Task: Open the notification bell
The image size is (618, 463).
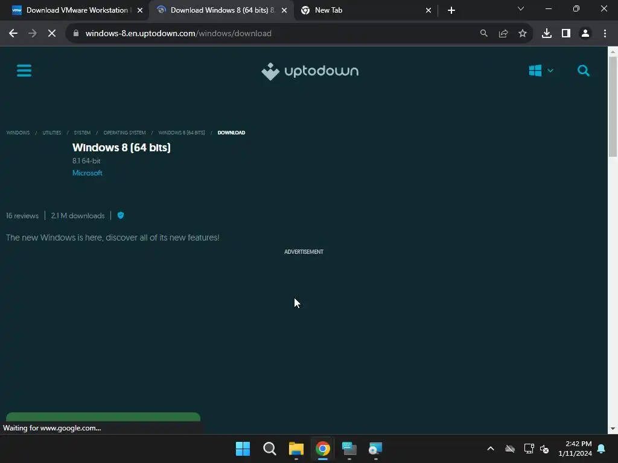Action: click(601, 449)
